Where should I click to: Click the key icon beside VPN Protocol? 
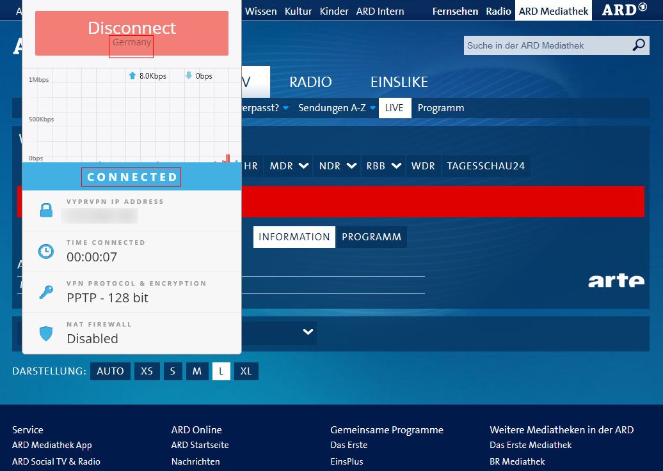coord(46,292)
